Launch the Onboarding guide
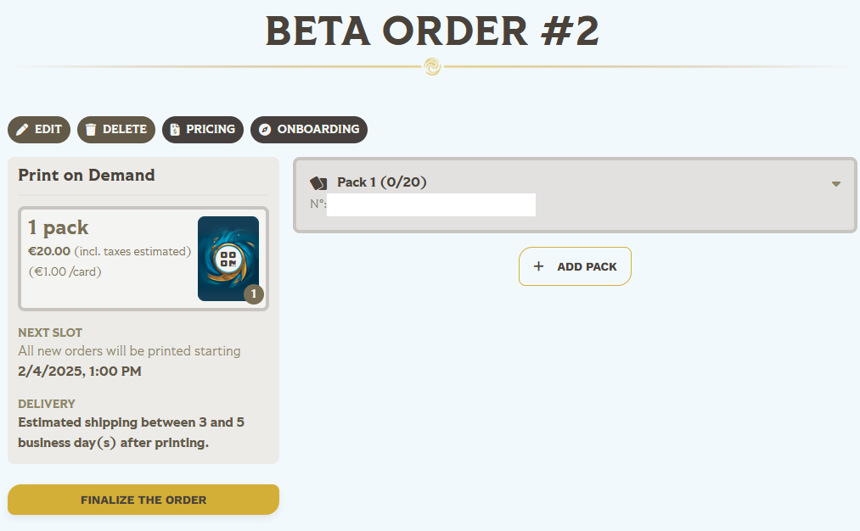 pyautogui.click(x=309, y=130)
